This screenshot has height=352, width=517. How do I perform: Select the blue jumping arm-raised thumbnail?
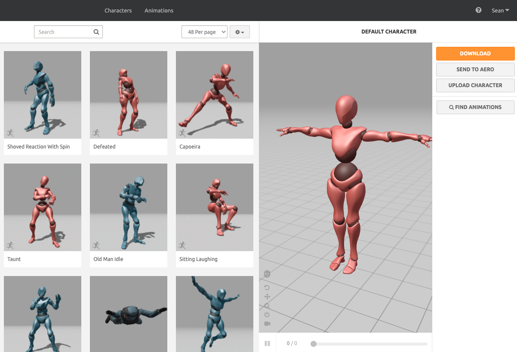coord(215,314)
